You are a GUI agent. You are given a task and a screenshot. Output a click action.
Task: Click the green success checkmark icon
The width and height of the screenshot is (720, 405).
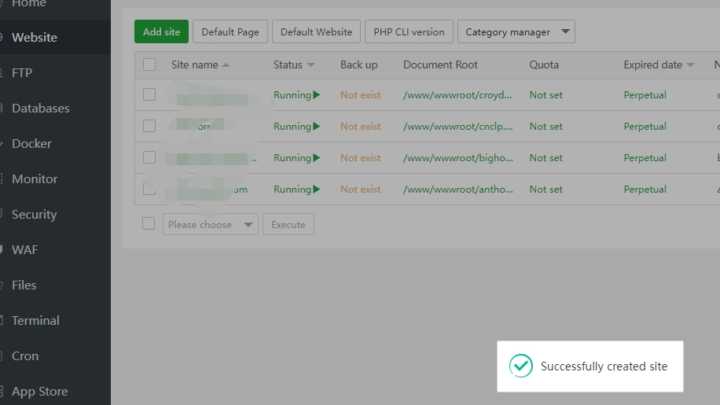[x=520, y=366]
